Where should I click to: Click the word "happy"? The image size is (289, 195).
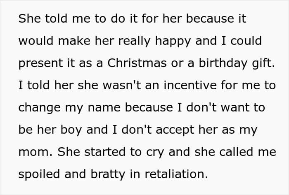click(173, 41)
